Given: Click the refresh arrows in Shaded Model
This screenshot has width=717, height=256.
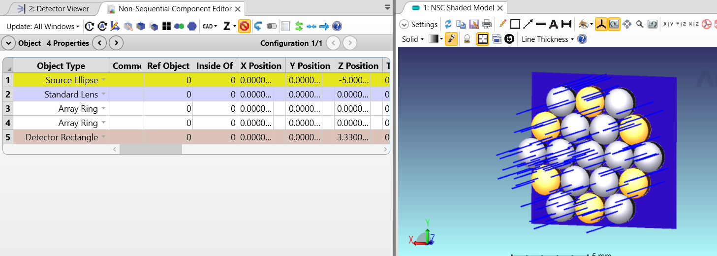Looking at the screenshot, I should click(x=448, y=24).
